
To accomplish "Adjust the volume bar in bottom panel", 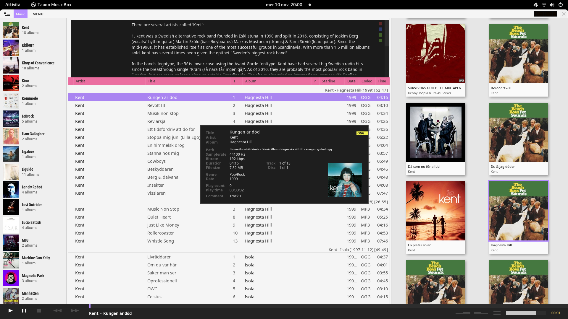I will coord(526,313).
